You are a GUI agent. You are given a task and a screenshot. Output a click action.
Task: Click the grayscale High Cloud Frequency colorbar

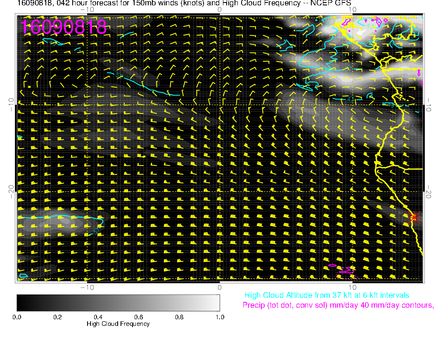pos(118,303)
